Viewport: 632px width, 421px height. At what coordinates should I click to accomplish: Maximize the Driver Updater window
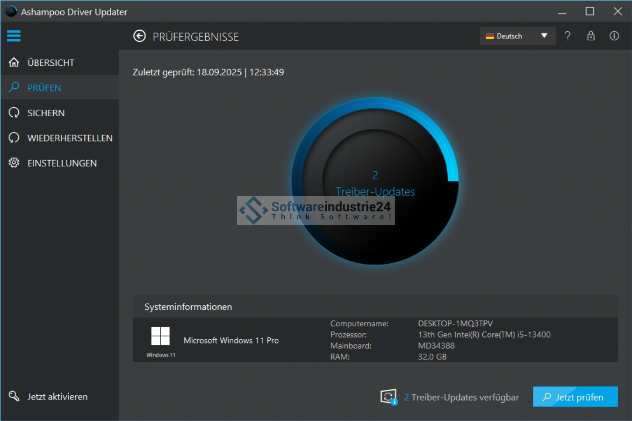click(x=590, y=12)
